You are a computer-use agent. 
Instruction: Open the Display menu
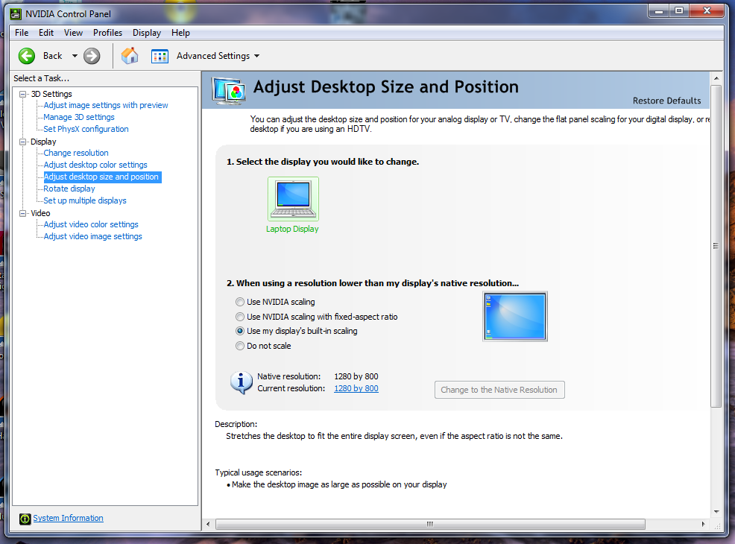(147, 33)
